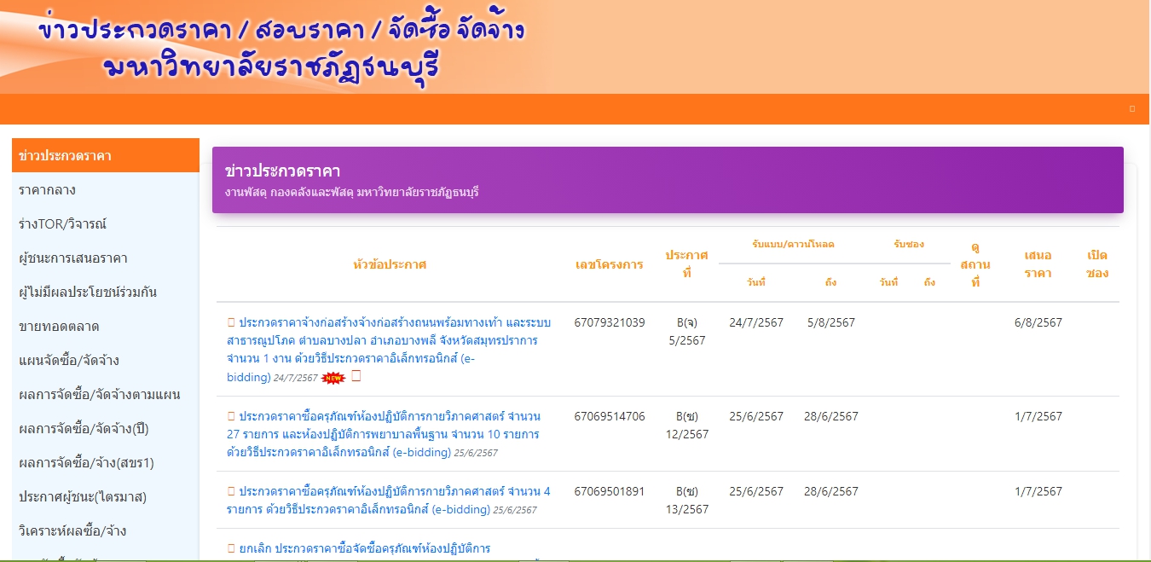Click project number 67079321039

(x=610, y=322)
